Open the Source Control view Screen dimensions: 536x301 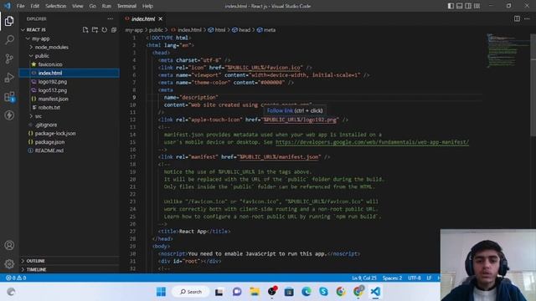coord(9,59)
